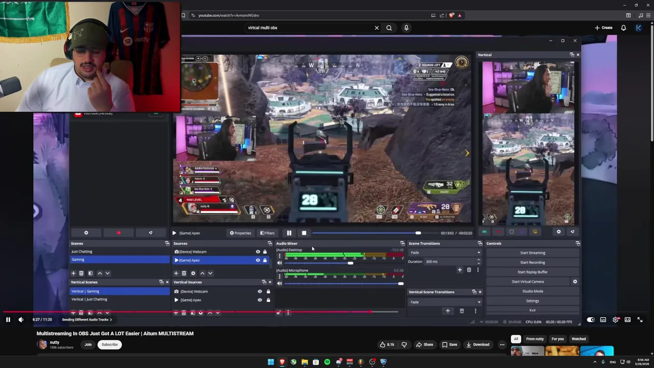Open source Filters in OBS toolbar
This screenshot has height=368, width=654.
[x=267, y=233]
